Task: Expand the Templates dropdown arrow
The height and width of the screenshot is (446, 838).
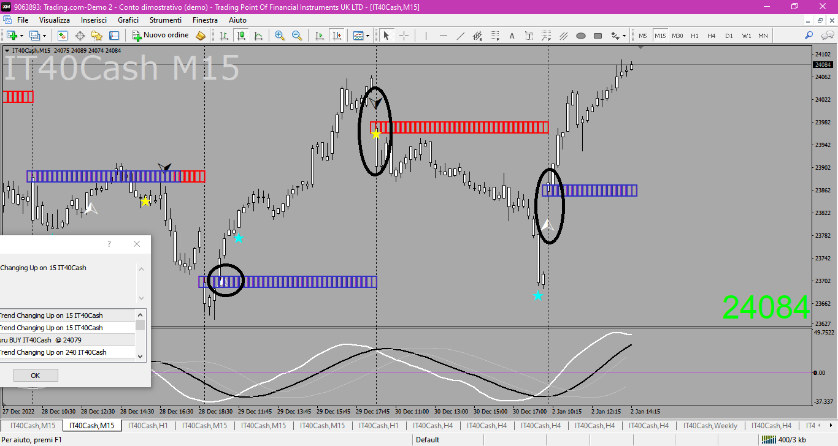Action: click(x=368, y=36)
